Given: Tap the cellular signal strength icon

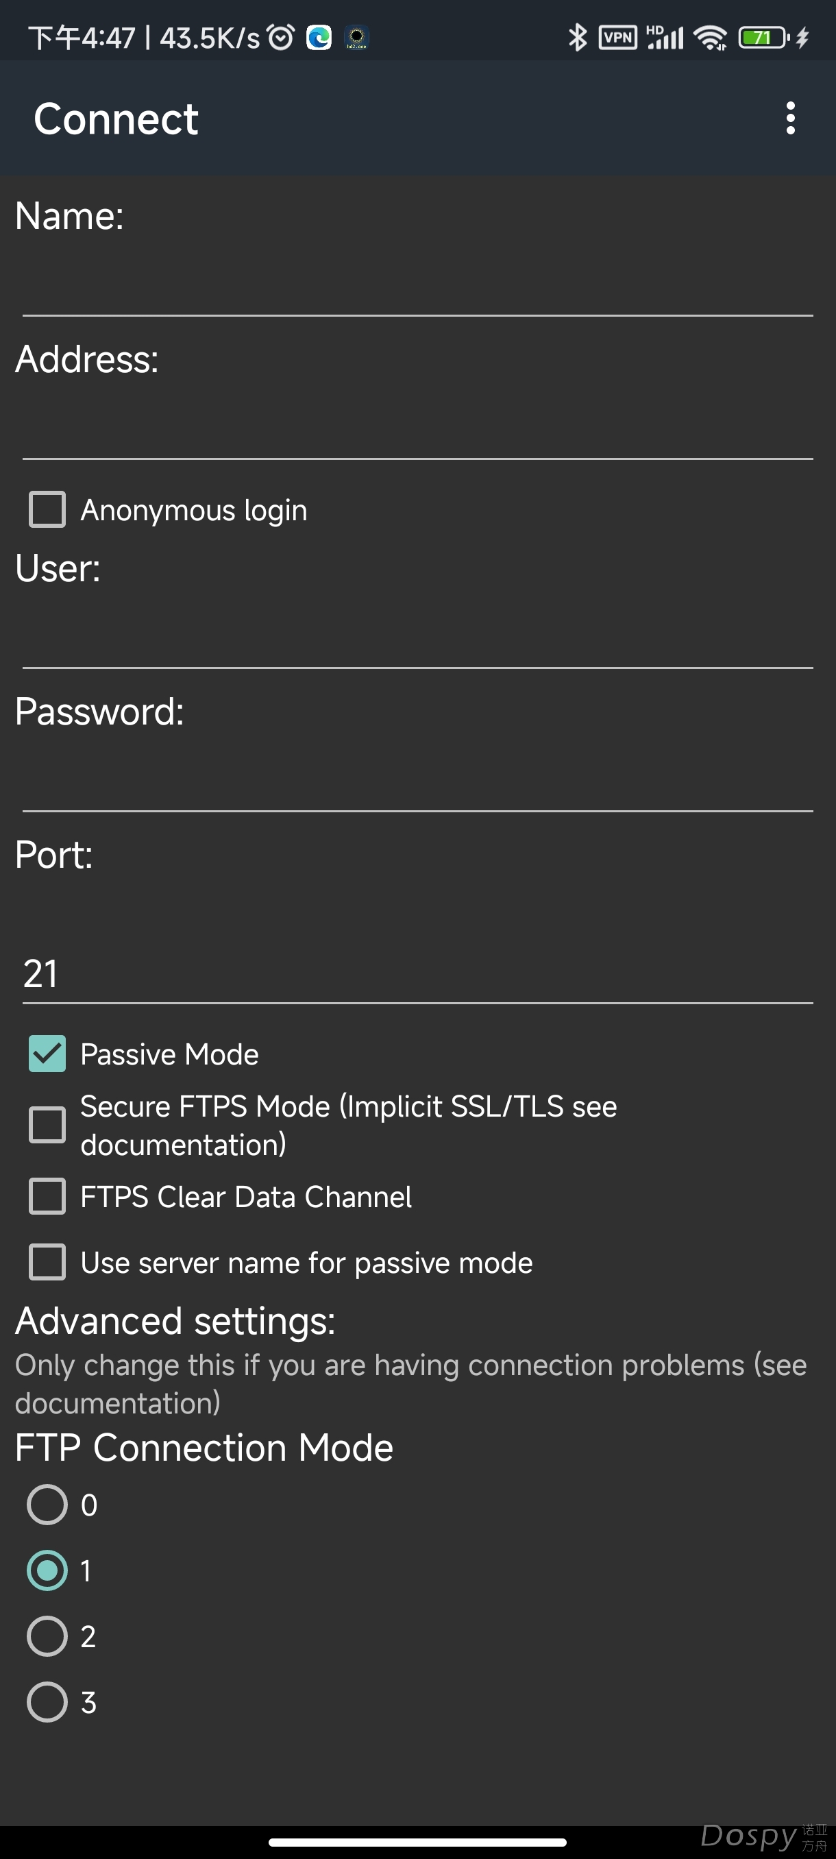Looking at the screenshot, I should point(664,37).
